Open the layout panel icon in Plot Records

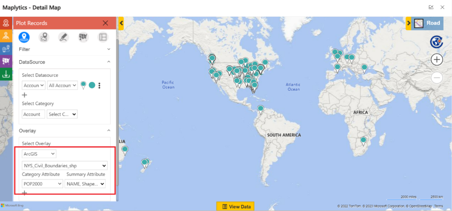(x=102, y=38)
